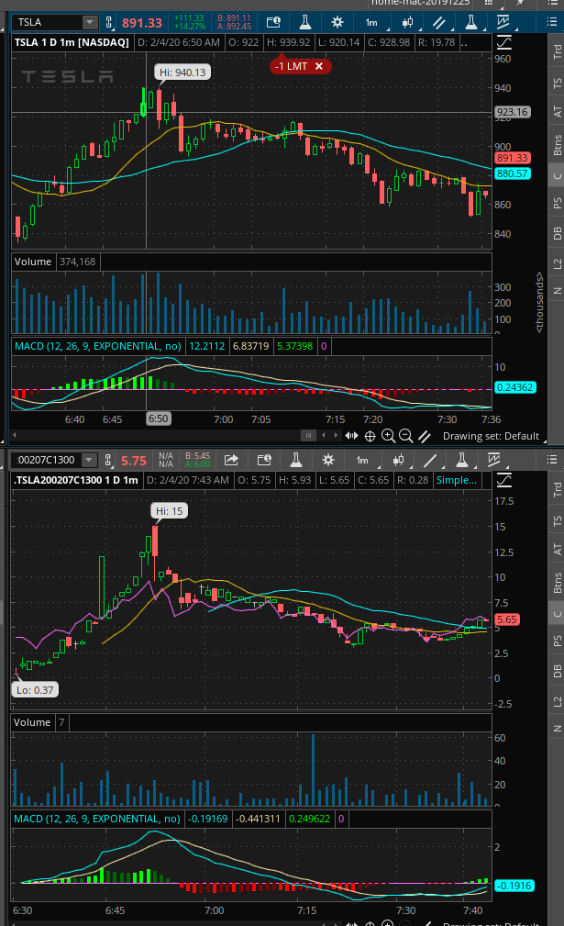Switch to Btns tab on option chart
This screenshot has width=564, height=926.
tap(557, 582)
